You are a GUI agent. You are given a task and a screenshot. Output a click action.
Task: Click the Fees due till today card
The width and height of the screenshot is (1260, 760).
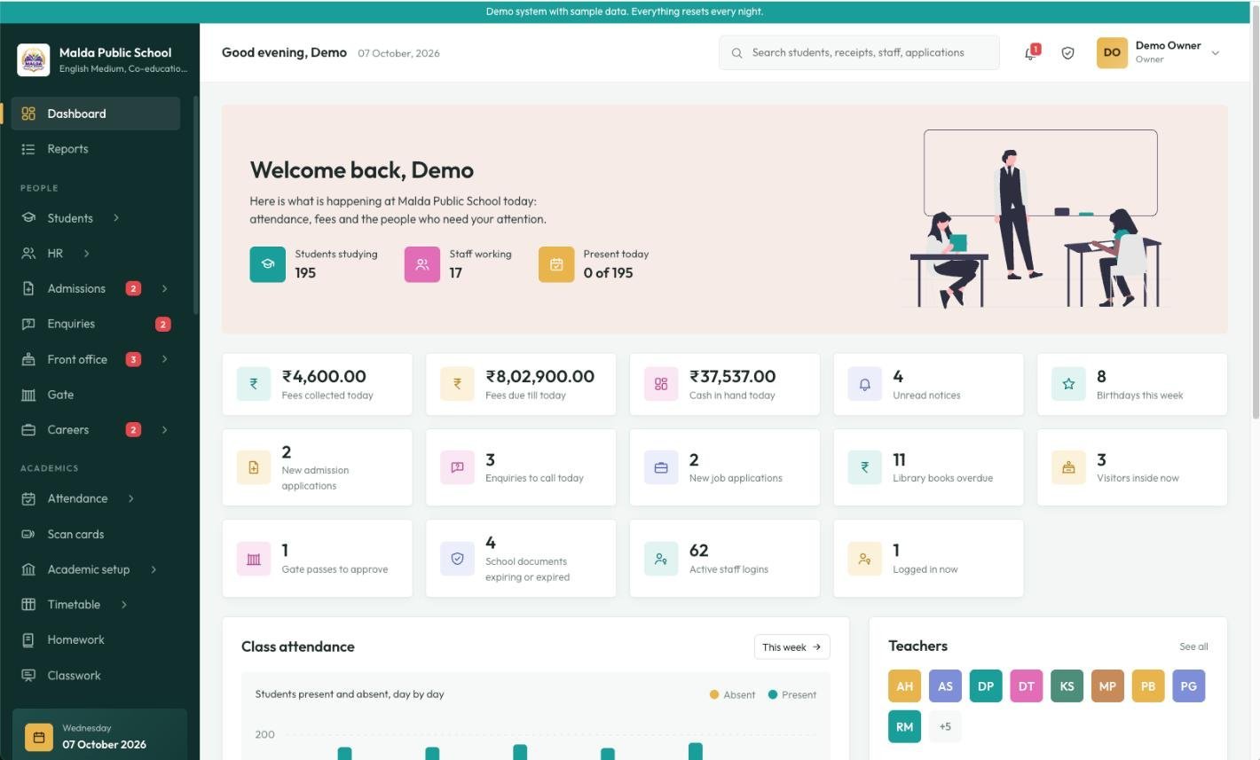click(521, 384)
